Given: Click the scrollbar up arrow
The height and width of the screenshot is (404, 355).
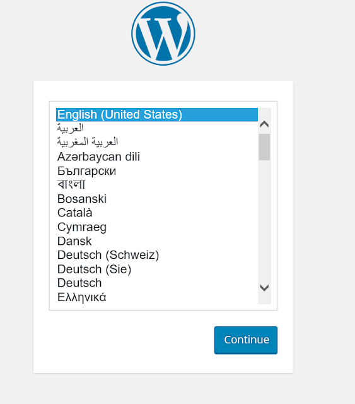Looking at the screenshot, I should 264,124.
